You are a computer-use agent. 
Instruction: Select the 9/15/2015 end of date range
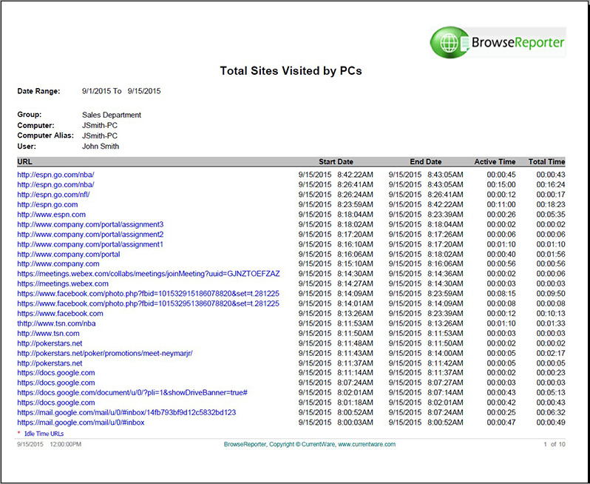pos(144,91)
